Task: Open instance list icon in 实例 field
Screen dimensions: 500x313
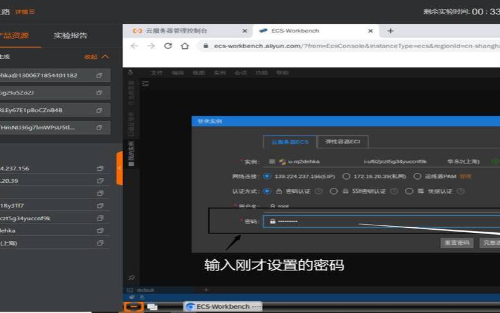Action: pos(272,162)
